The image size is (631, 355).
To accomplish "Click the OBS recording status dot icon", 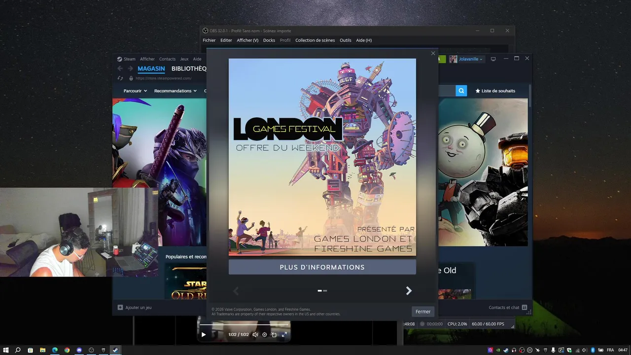I will click(422, 324).
